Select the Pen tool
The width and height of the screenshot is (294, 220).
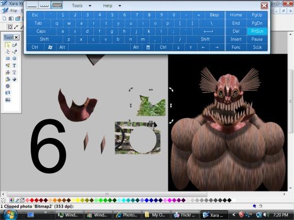pos(14,52)
